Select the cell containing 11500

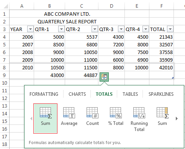tap(82, 67)
